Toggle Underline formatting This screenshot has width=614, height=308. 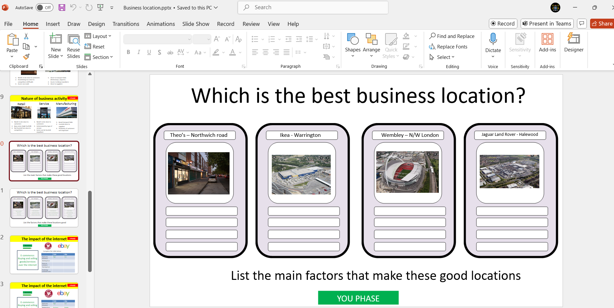(x=149, y=52)
